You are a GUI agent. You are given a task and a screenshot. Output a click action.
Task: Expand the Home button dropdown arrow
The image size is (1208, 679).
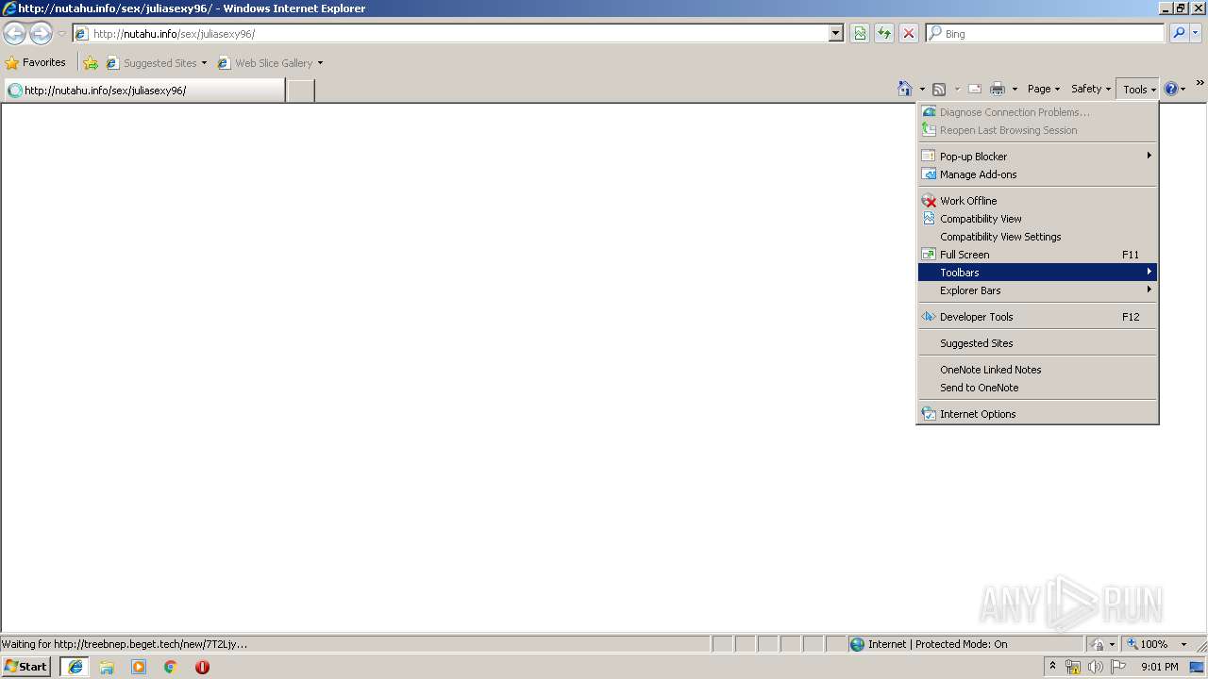coord(922,90)
